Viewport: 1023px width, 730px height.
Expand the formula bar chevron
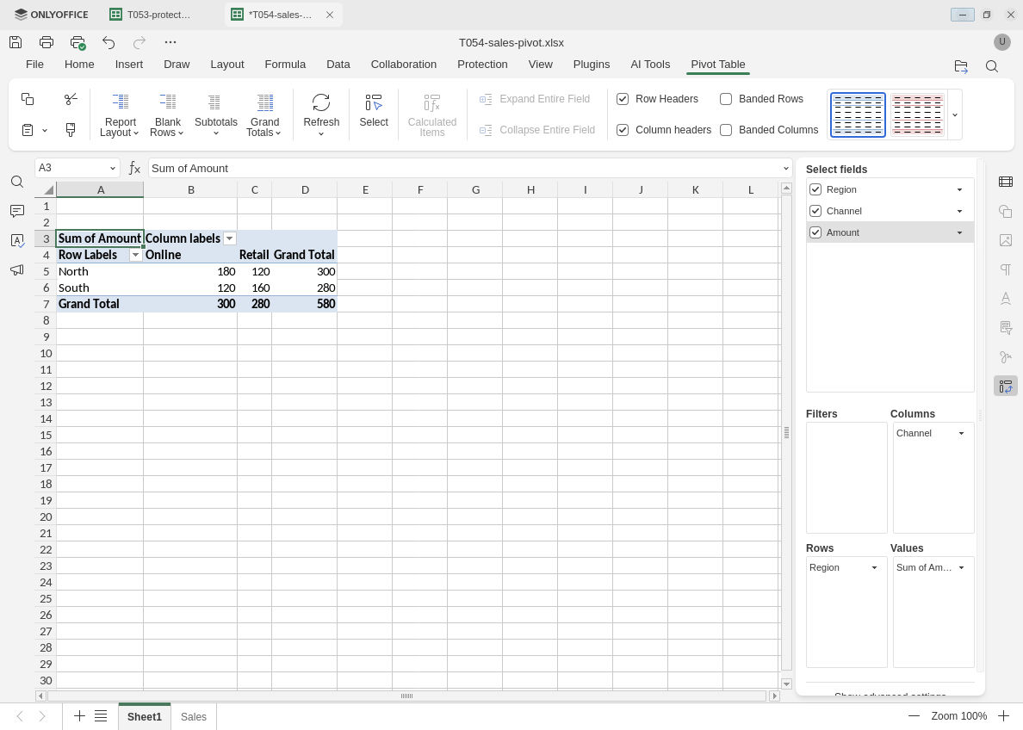click(785, 169)
